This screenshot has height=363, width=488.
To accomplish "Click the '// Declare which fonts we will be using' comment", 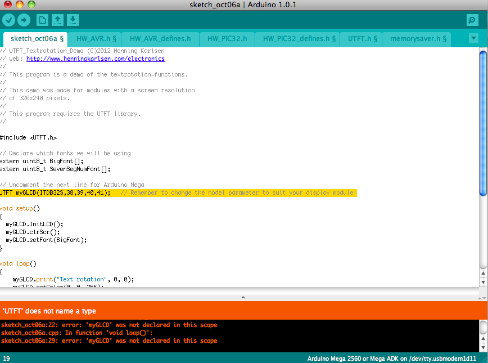I will pos(65,153).
